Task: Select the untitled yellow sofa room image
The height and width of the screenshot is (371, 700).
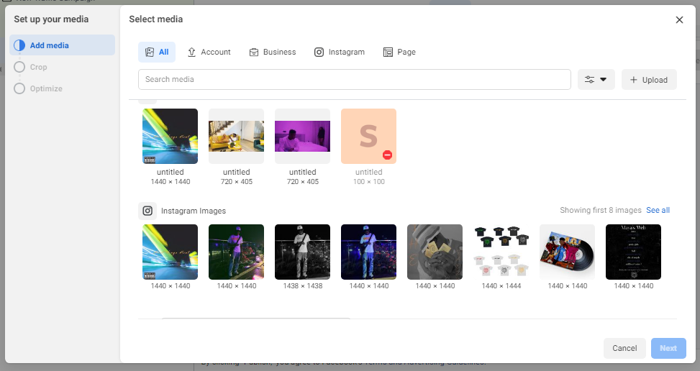Action: pos(236,136)
